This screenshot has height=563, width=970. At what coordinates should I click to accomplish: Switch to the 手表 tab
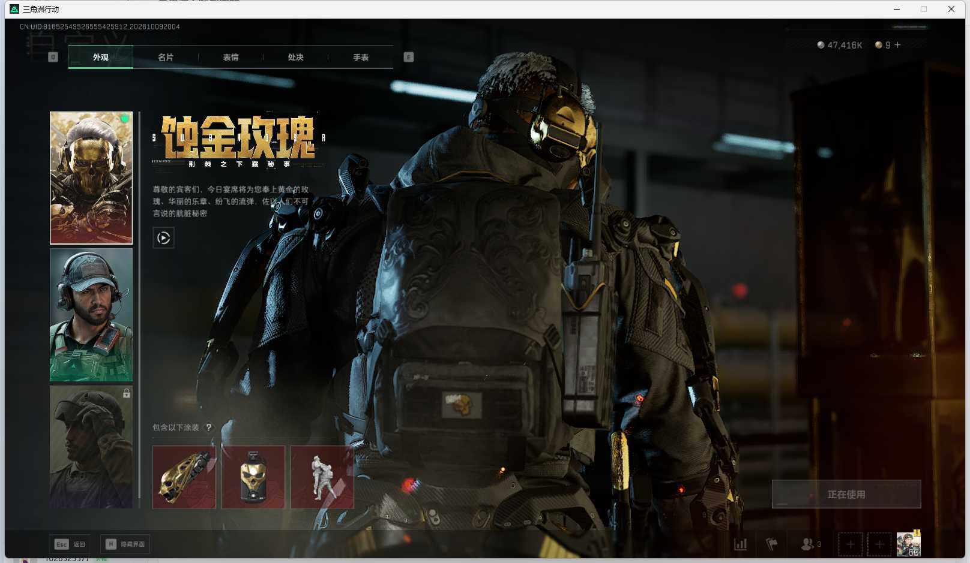pos(361,58)
